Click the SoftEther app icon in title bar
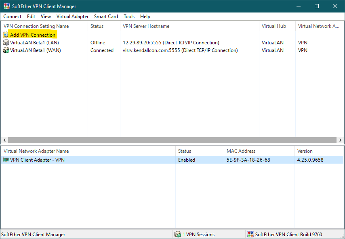 (x=6, y=6)
